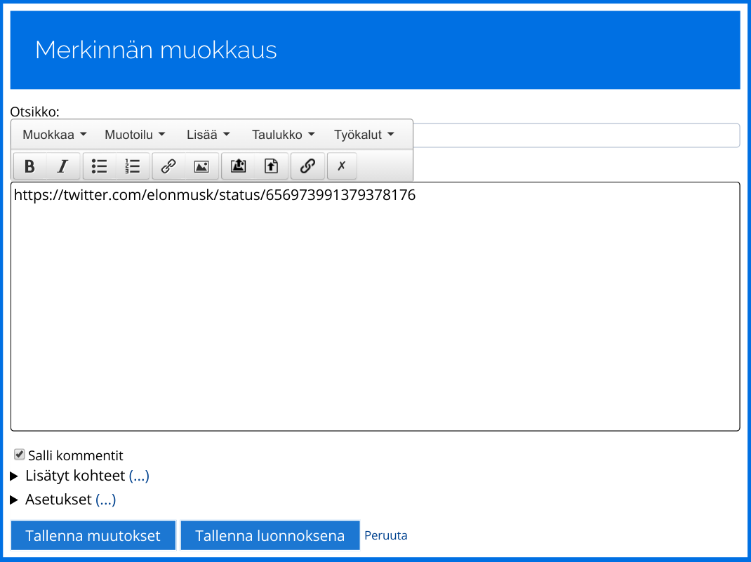Click the thin chain link icon
Screen dimensions: 751x562
(168, 166)
